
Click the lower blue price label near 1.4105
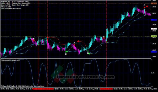(154, 52)
